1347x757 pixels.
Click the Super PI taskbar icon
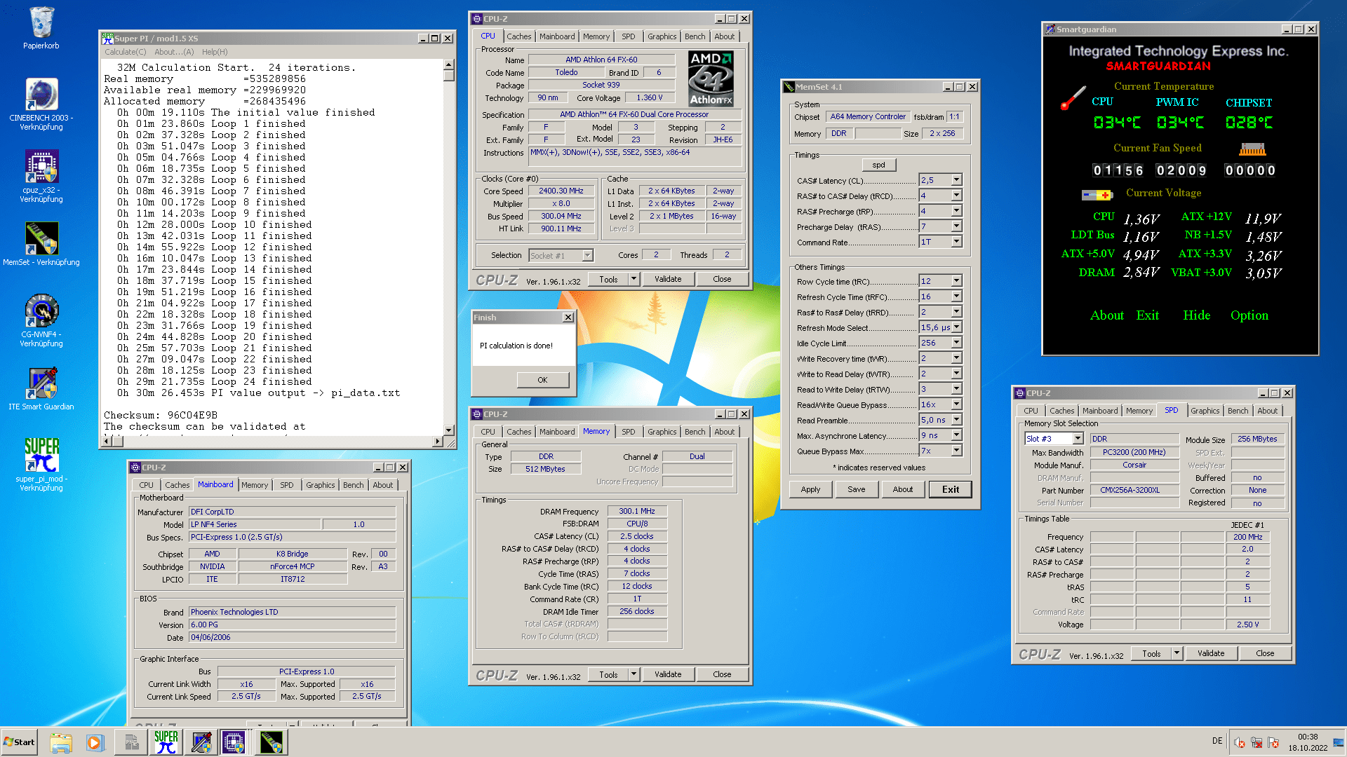(x=166, y=742)
